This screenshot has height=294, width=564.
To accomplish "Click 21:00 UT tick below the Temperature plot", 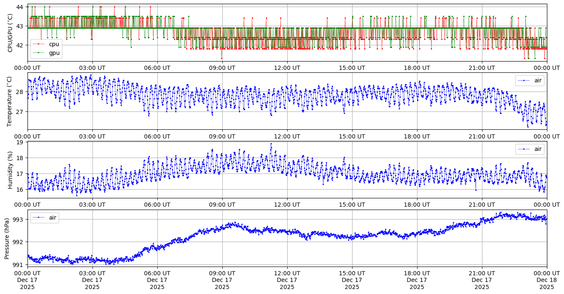I will click(482, 136).
